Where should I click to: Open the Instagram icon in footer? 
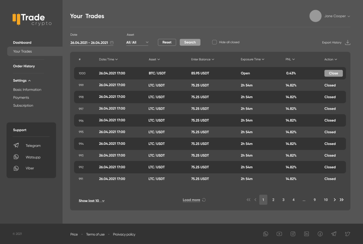(293, 234)
